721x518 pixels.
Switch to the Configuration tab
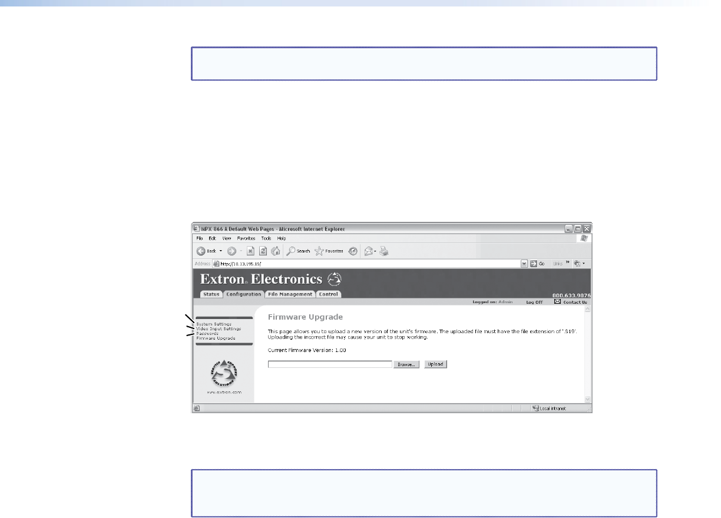click(x=243, y=294)
